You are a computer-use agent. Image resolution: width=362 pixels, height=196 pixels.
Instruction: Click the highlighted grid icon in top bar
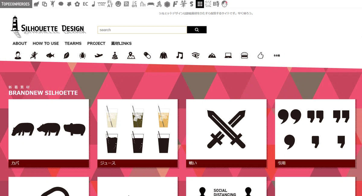(x=200, y=4)
